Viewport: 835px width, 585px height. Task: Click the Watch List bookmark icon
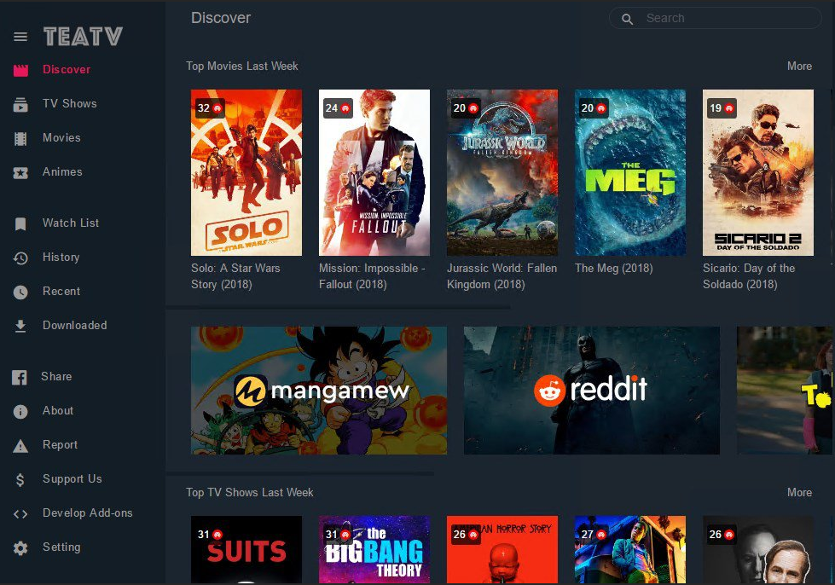[20, 223]
